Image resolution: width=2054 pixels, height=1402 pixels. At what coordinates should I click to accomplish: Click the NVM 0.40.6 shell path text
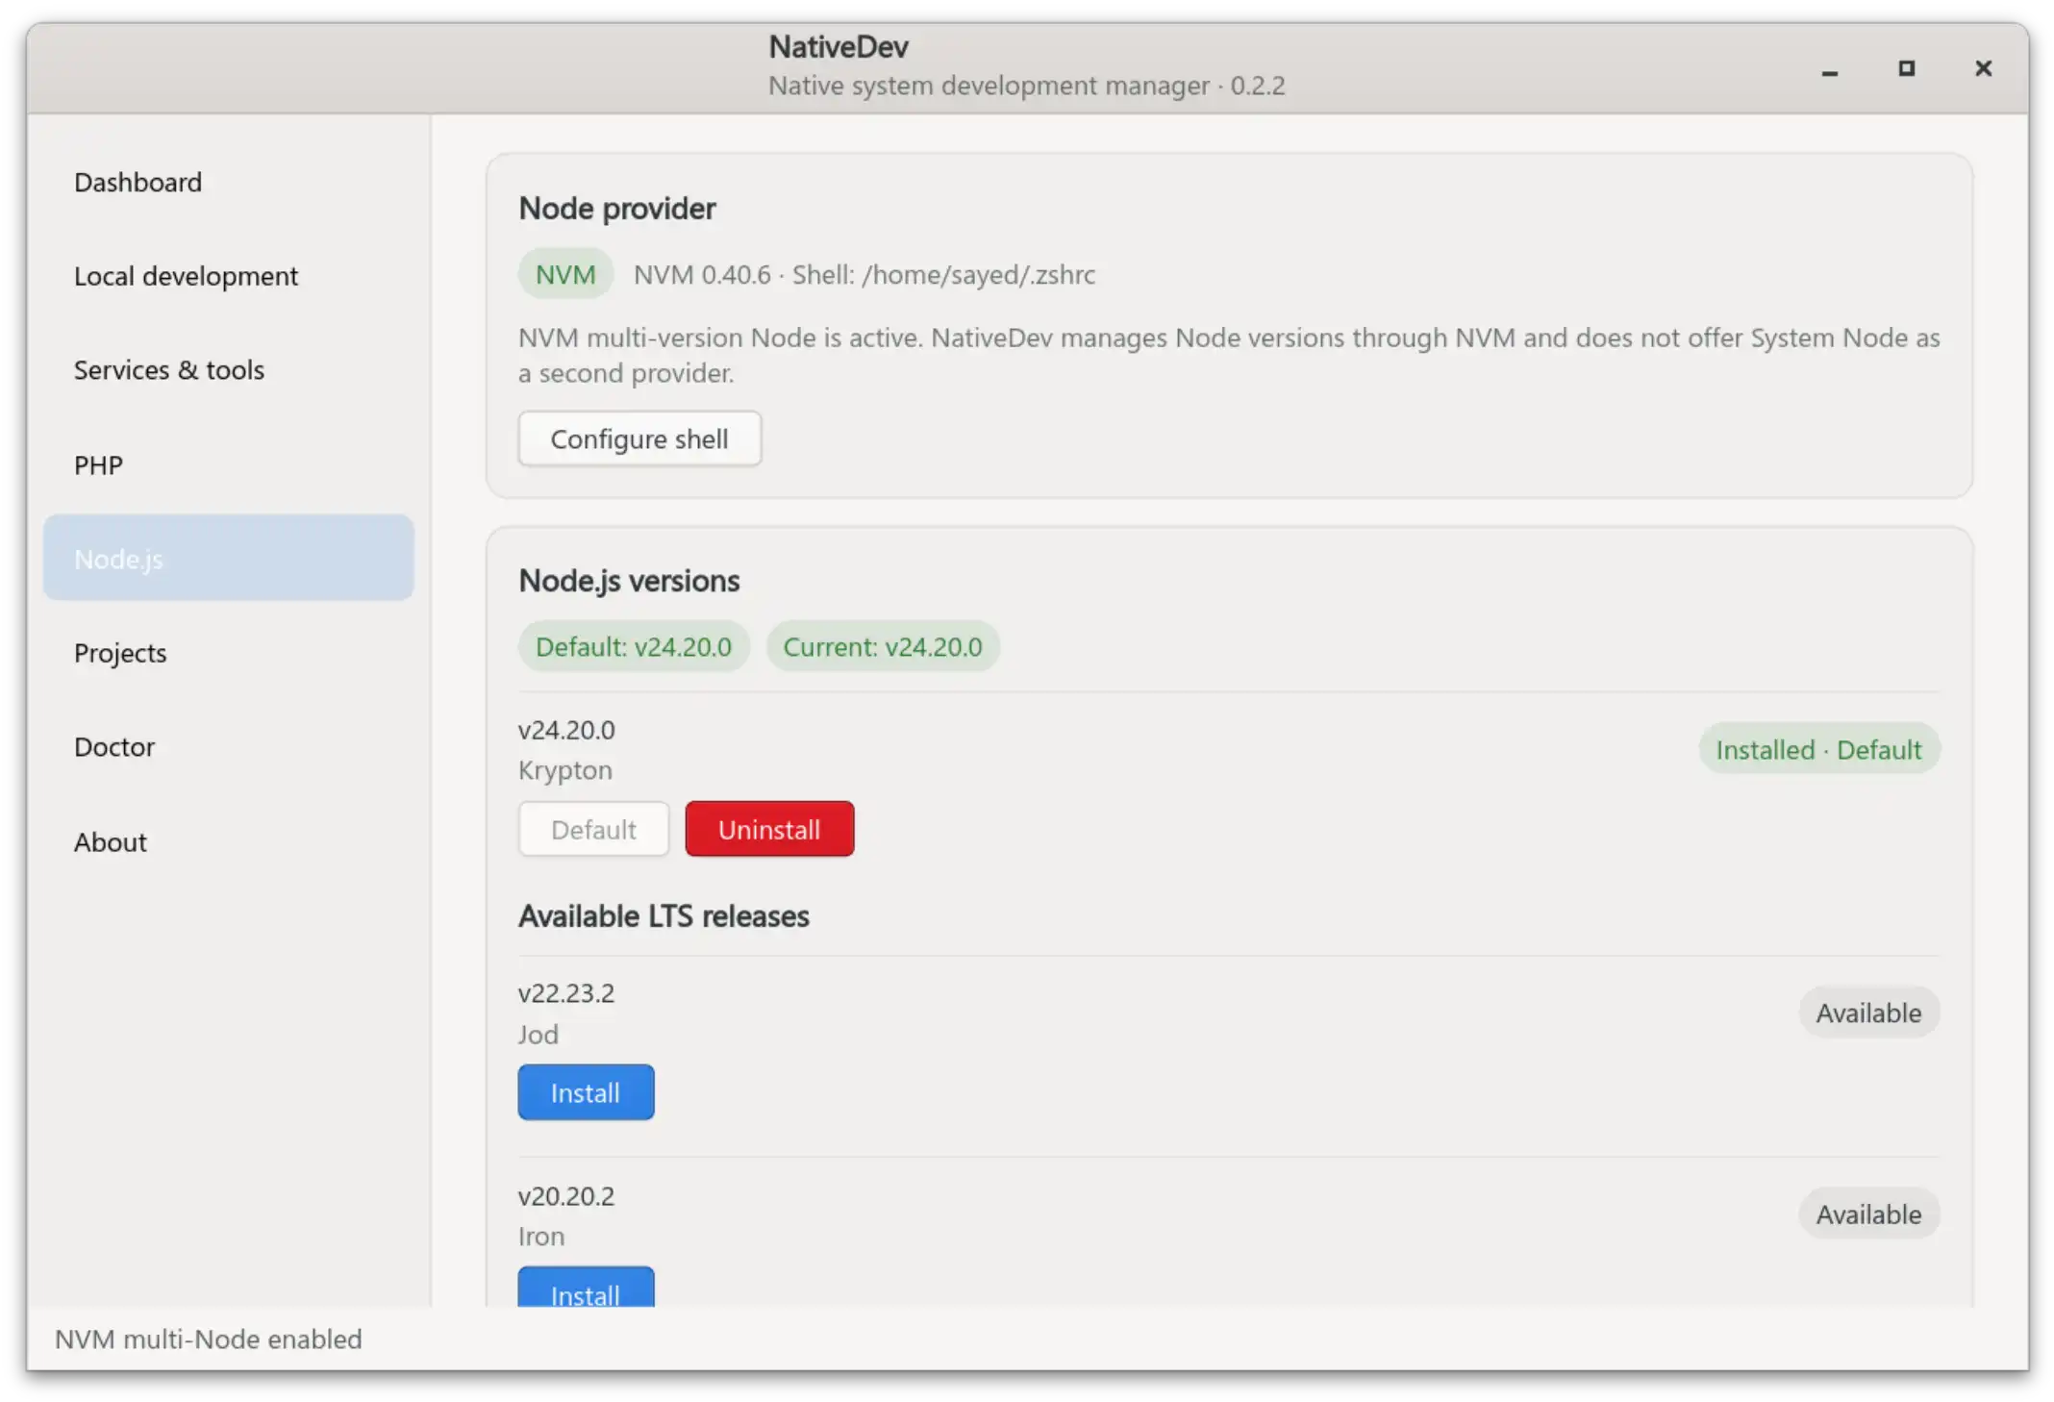[864, 275]
